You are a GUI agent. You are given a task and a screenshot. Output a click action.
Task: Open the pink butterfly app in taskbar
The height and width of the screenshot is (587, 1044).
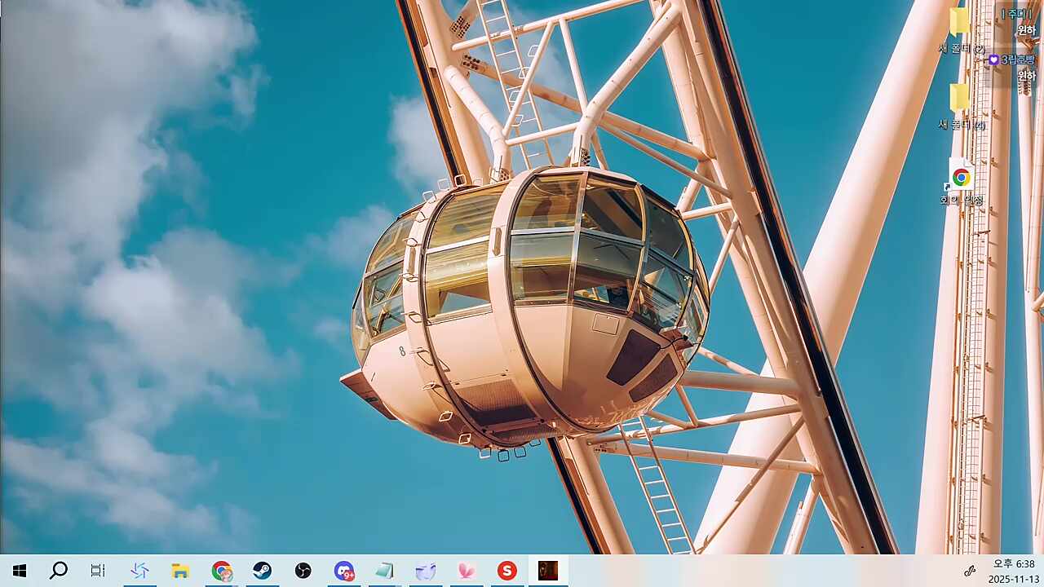pyautogui.click(x=466, y=571)
